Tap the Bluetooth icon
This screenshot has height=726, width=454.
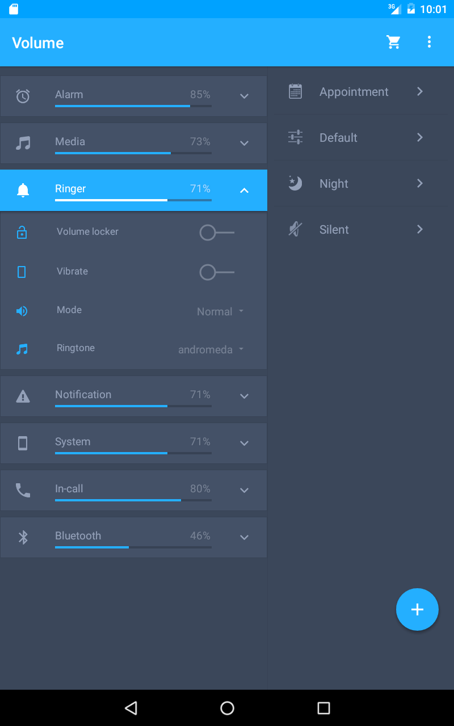pos(23,537)
